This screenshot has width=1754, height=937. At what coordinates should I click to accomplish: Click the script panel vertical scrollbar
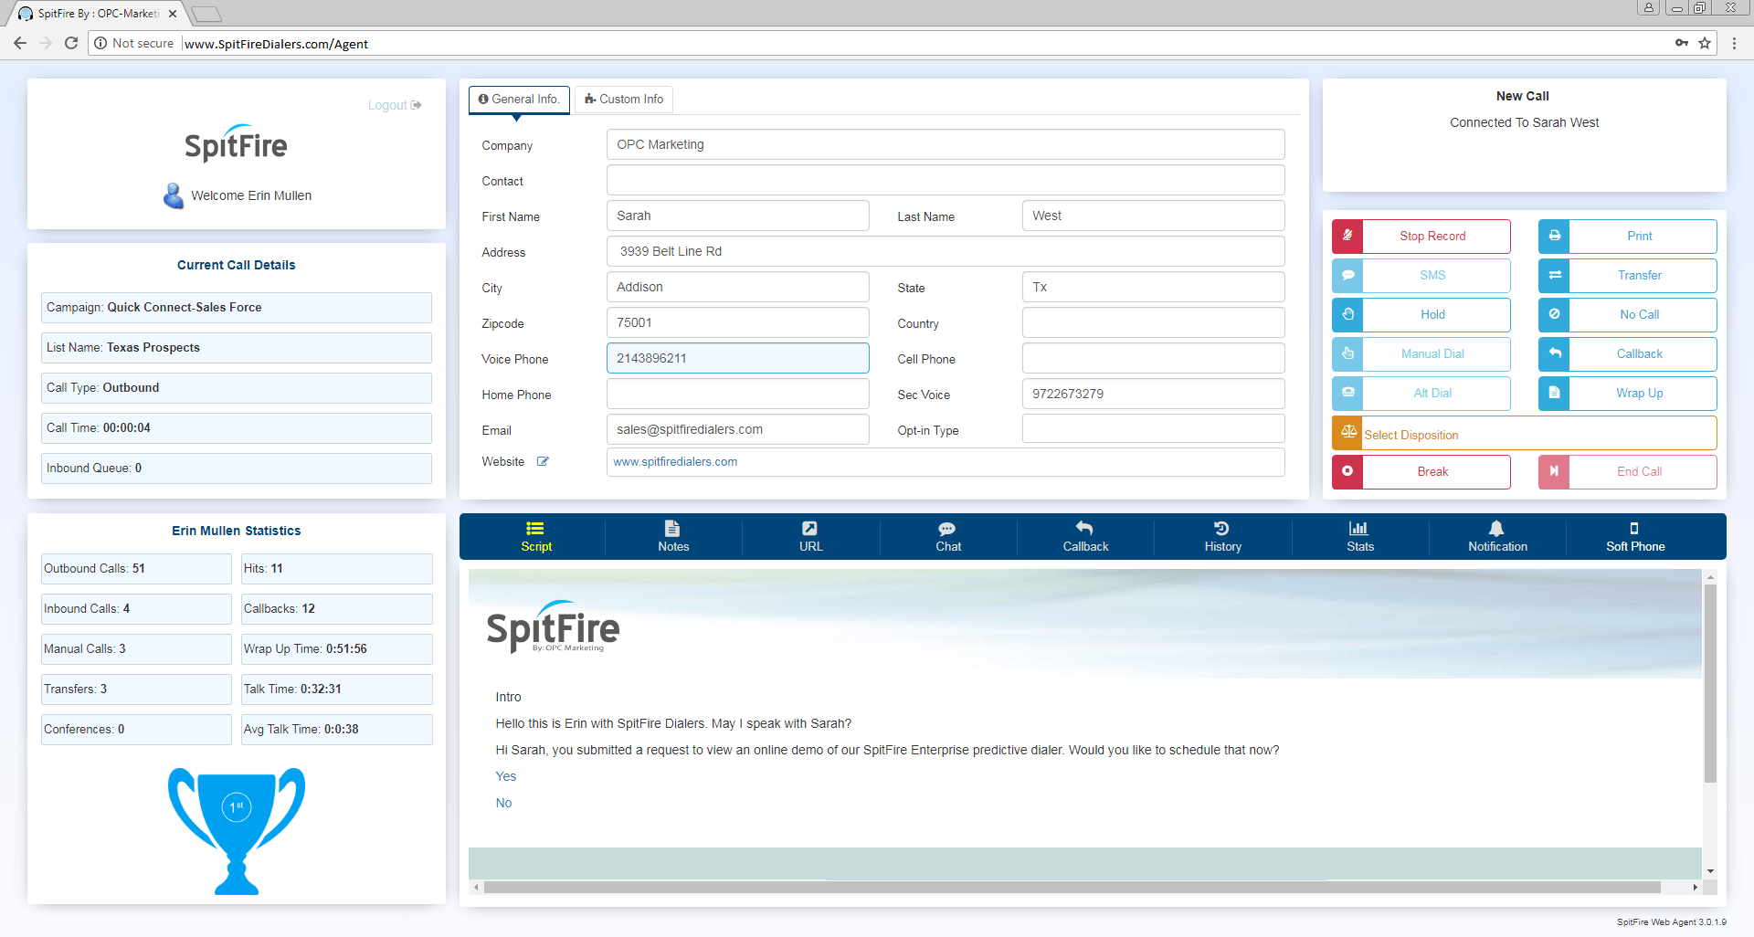tap(1710, 683)
